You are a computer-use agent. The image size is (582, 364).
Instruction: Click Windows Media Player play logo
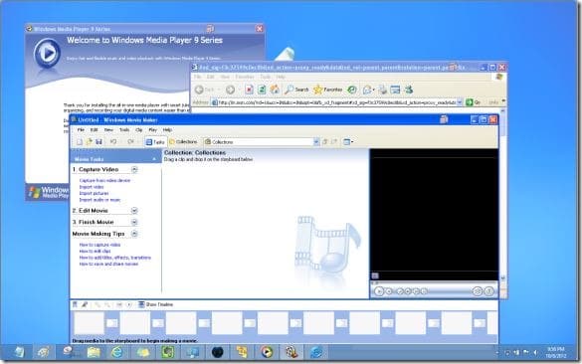click(x=47, y=53)
